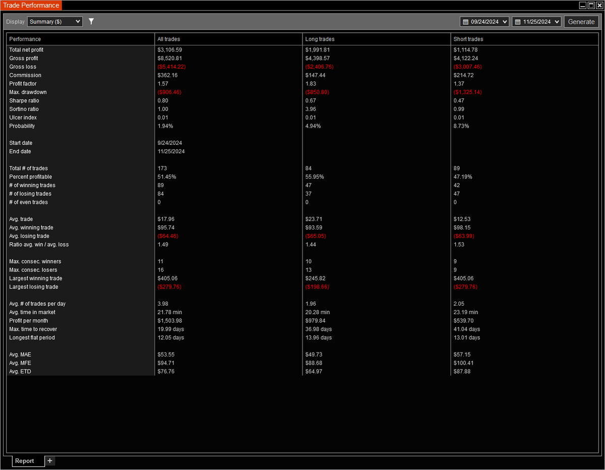Screen dimensions: 605x470
Task: Click long largest losing trade ($198.66)
Action: click(x=317, y=287)
